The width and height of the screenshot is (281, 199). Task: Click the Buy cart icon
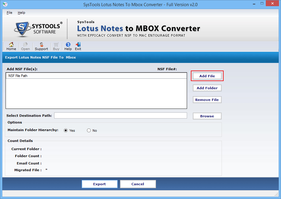(56, 47)
